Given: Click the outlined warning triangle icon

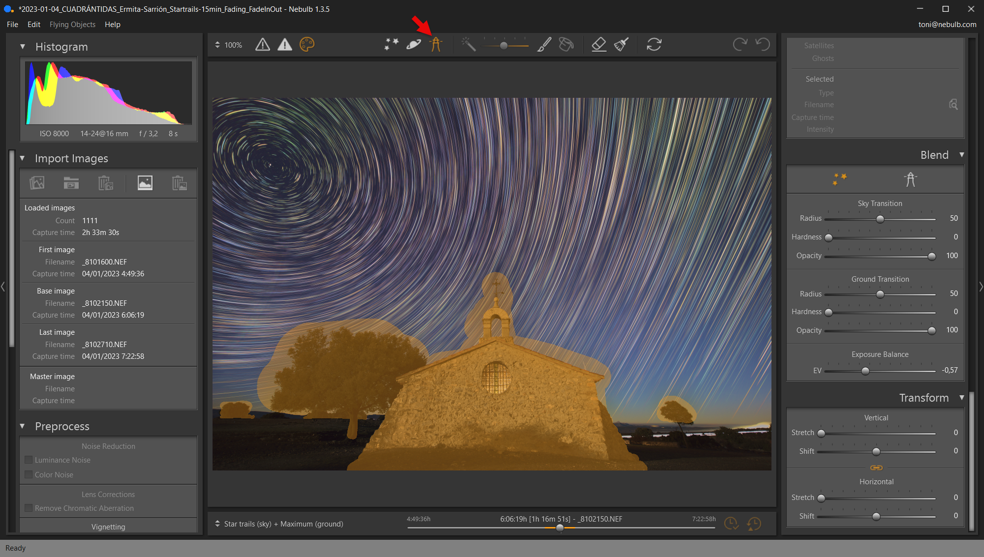Looking at the screenshot, I should [263, 45].
